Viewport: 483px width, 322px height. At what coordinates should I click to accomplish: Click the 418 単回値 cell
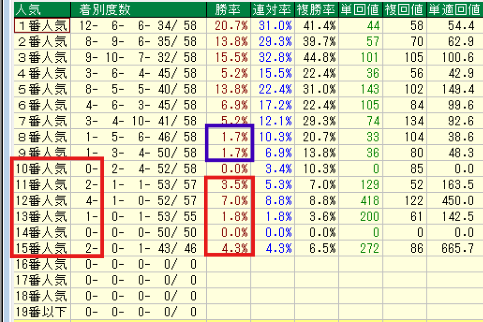tap(368, 200)
